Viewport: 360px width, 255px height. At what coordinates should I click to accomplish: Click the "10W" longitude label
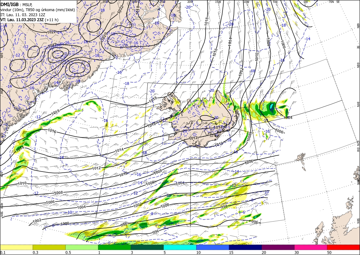coord(246,2)
